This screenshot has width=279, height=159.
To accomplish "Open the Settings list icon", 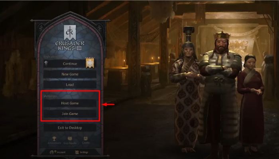I will (77, 152).
